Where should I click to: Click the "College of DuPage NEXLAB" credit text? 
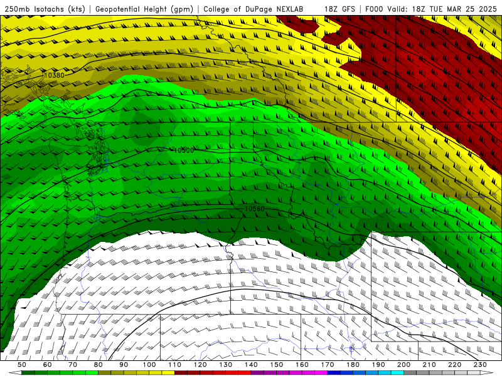point(254,9)
